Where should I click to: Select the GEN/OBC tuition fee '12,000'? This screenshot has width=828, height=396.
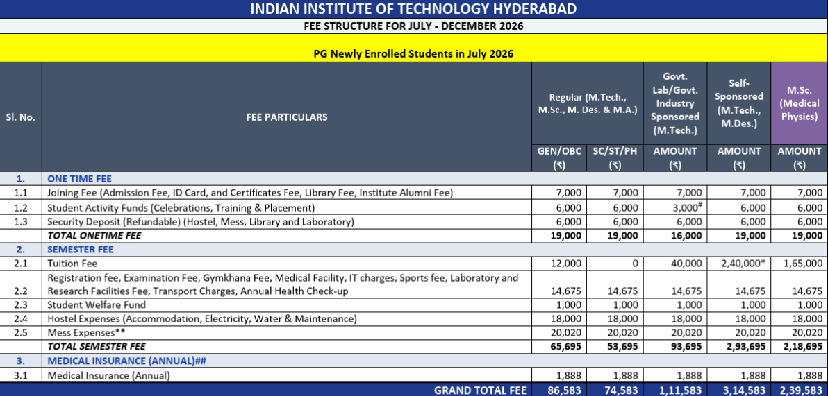click(x=565, y=263)
